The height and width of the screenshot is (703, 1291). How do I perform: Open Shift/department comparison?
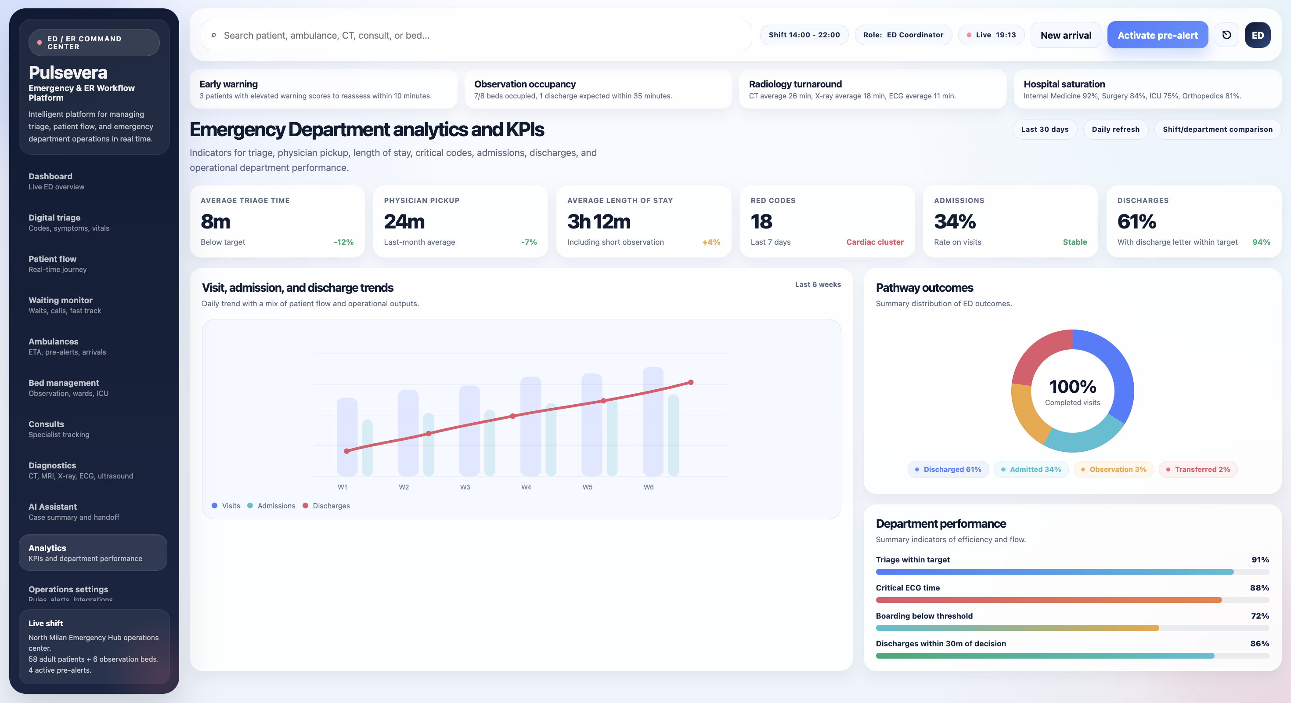click(x=1217, y=129)
